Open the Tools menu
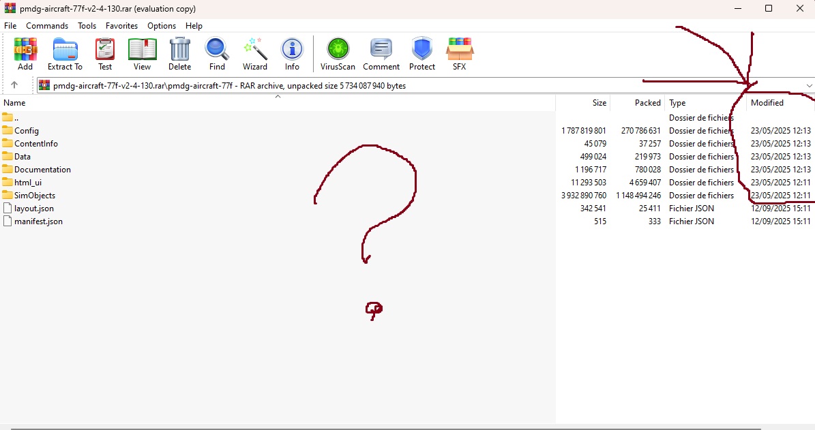This screenshot has width=815, height=430. click(87, 25)
